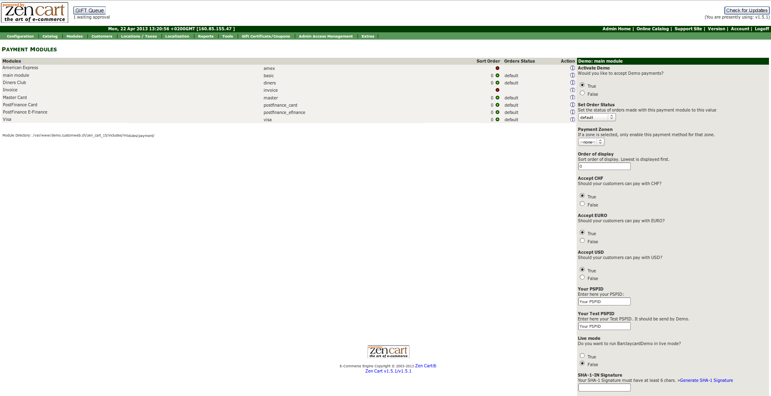
Task: Click the red status indicator for Invoice
Action: [x=497, y=90]
